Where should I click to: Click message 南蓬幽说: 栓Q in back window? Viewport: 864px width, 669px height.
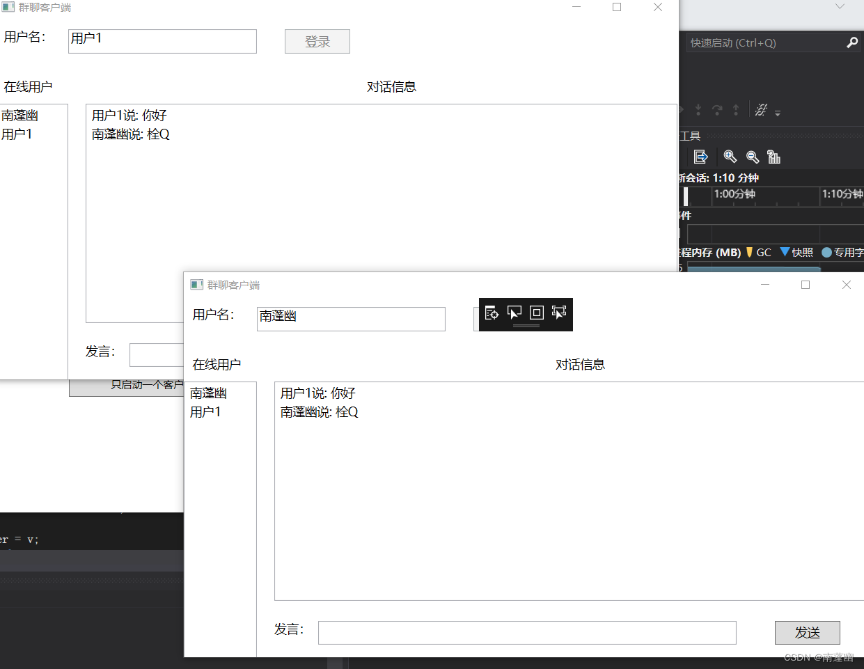coord(130,134)
